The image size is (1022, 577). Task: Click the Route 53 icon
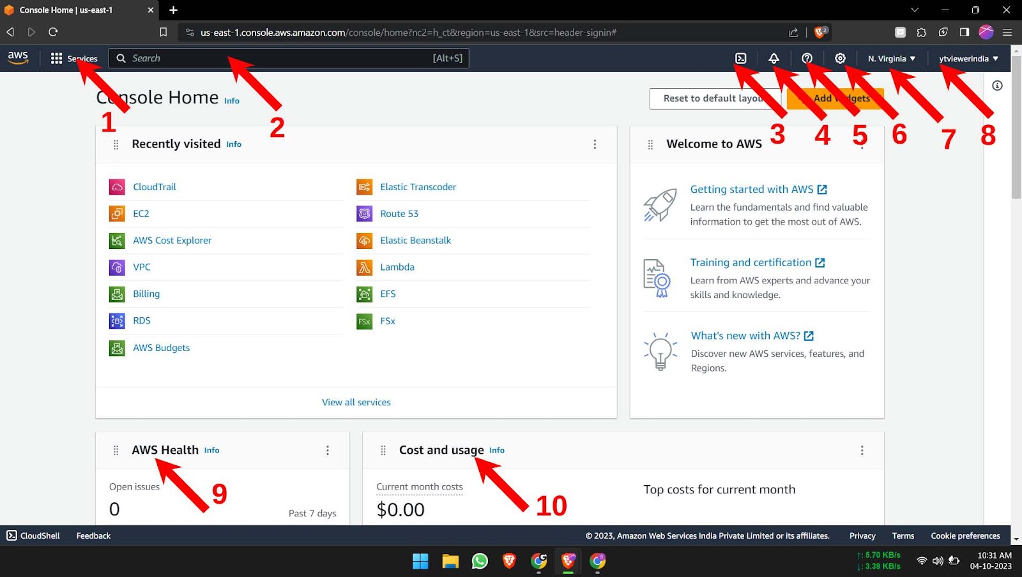click(x=364, y=214)
